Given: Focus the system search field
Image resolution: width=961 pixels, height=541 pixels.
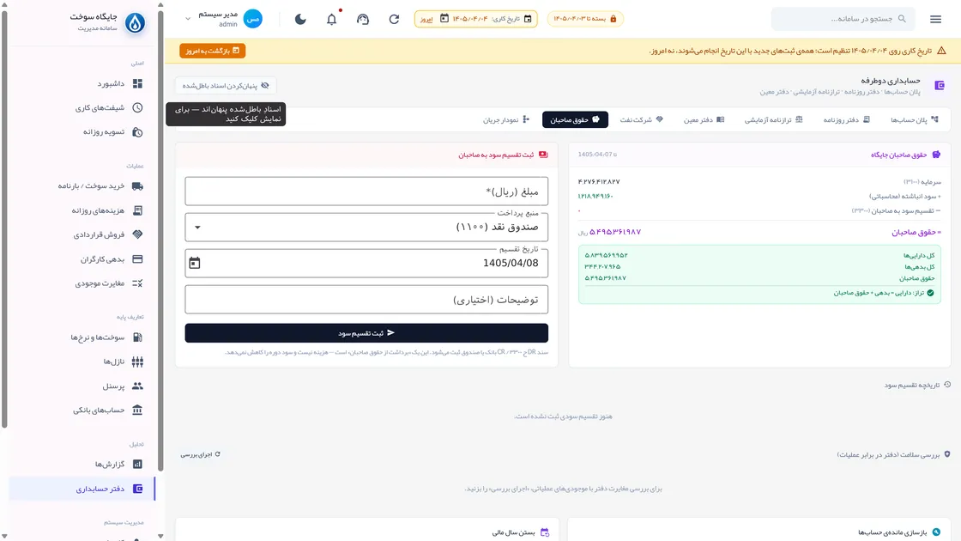Looking at the screenshot, I should coord(843,19).
